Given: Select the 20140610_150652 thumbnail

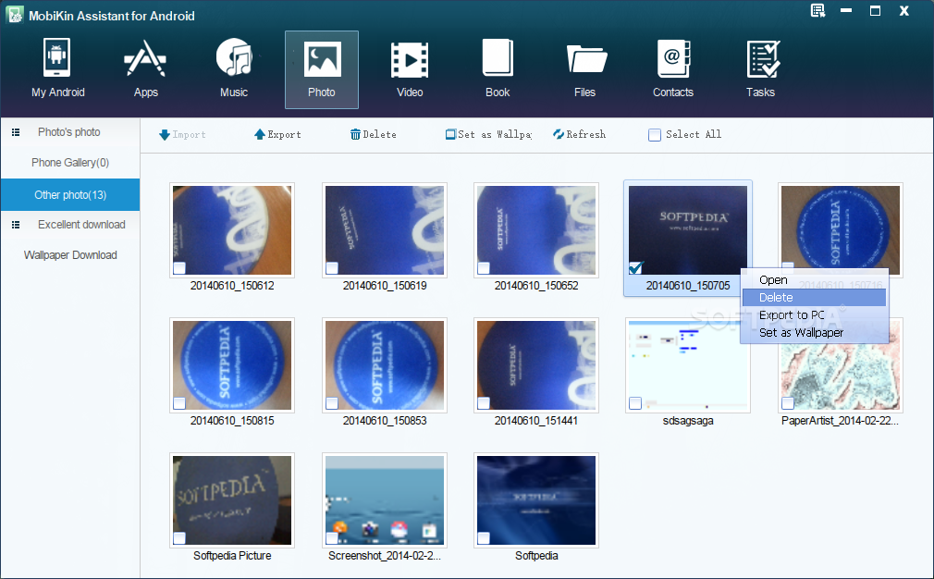Looking at the screenshot, I should click(x=536, y=230).
